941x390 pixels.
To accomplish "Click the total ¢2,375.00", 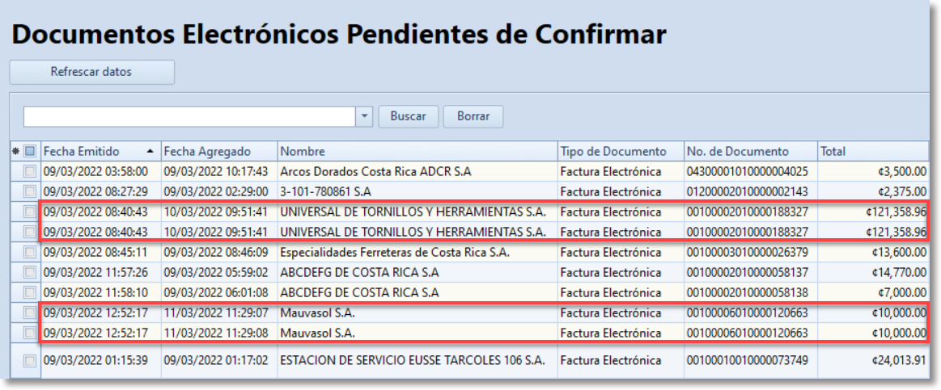I will (901, 191).
